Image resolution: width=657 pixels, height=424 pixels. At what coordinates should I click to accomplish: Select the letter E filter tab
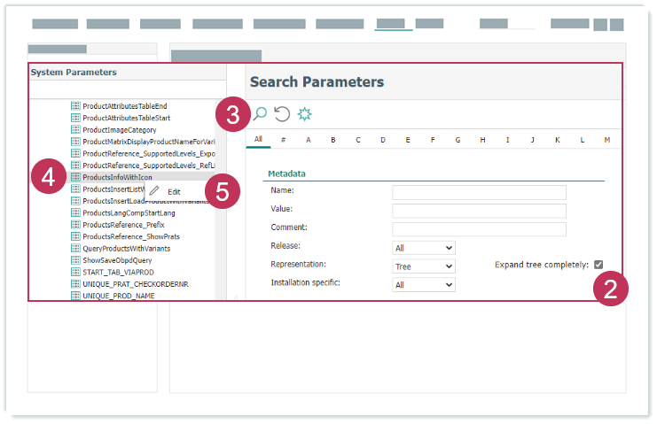tap(408, 140)
